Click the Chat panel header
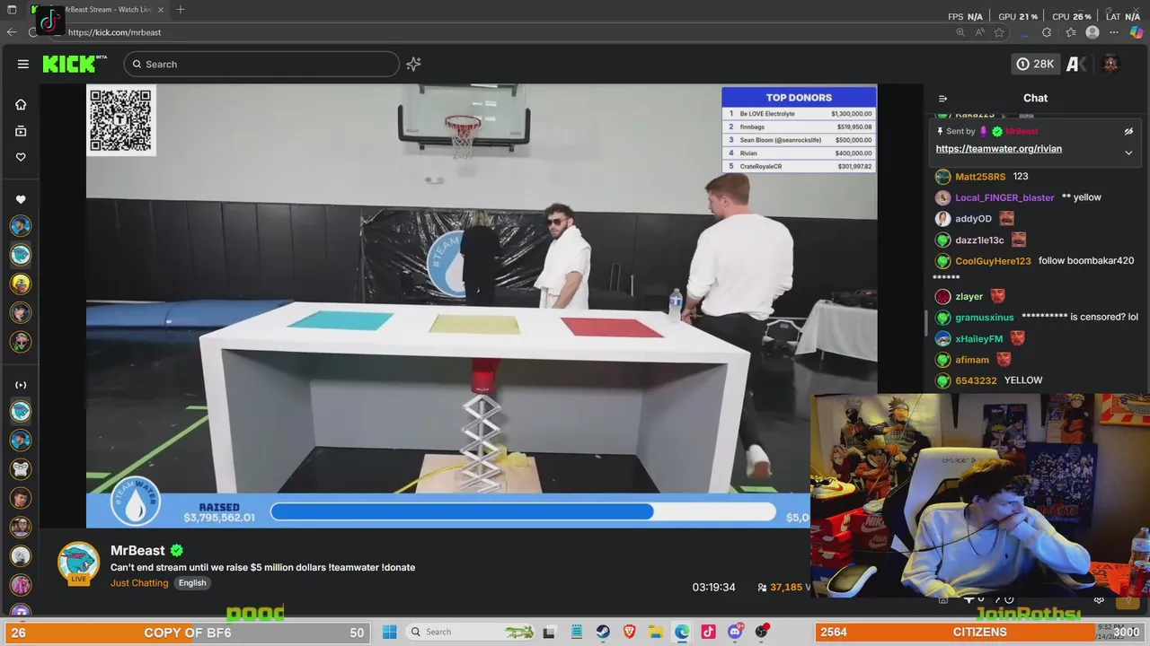Screen dimensions: 1150x646 (x=1035, y=99)
